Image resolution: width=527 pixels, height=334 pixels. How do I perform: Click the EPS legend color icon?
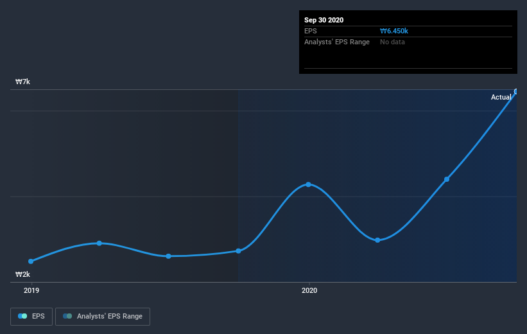pos(22,316)
